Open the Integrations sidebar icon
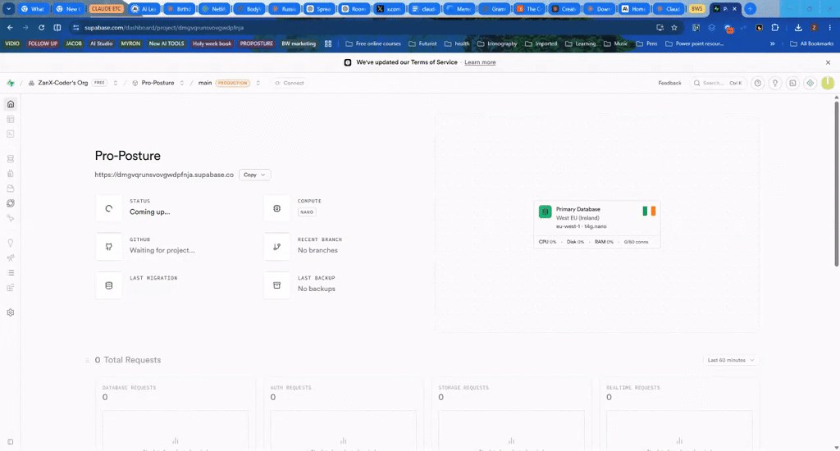Viewport: 840px width, 451px height. pos(10,288)
